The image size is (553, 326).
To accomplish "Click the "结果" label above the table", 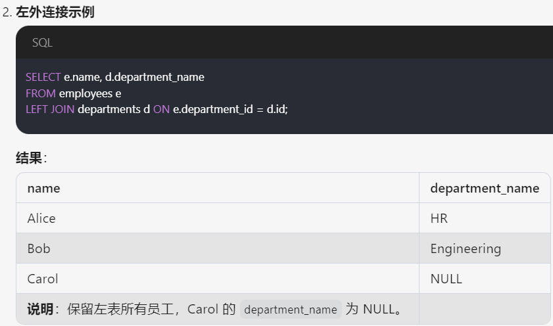I will (29, 158).
